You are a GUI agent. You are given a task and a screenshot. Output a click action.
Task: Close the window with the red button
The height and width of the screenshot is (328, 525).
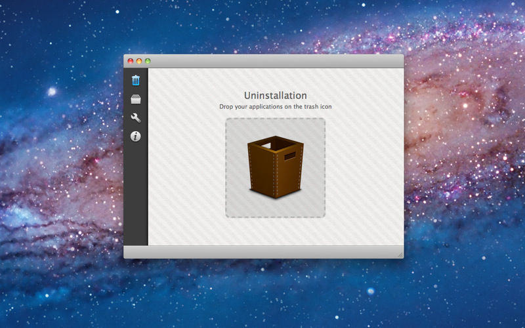point(130,61)
